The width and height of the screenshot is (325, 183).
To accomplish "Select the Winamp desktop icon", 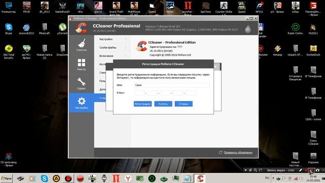I will [x=277, y=50].
